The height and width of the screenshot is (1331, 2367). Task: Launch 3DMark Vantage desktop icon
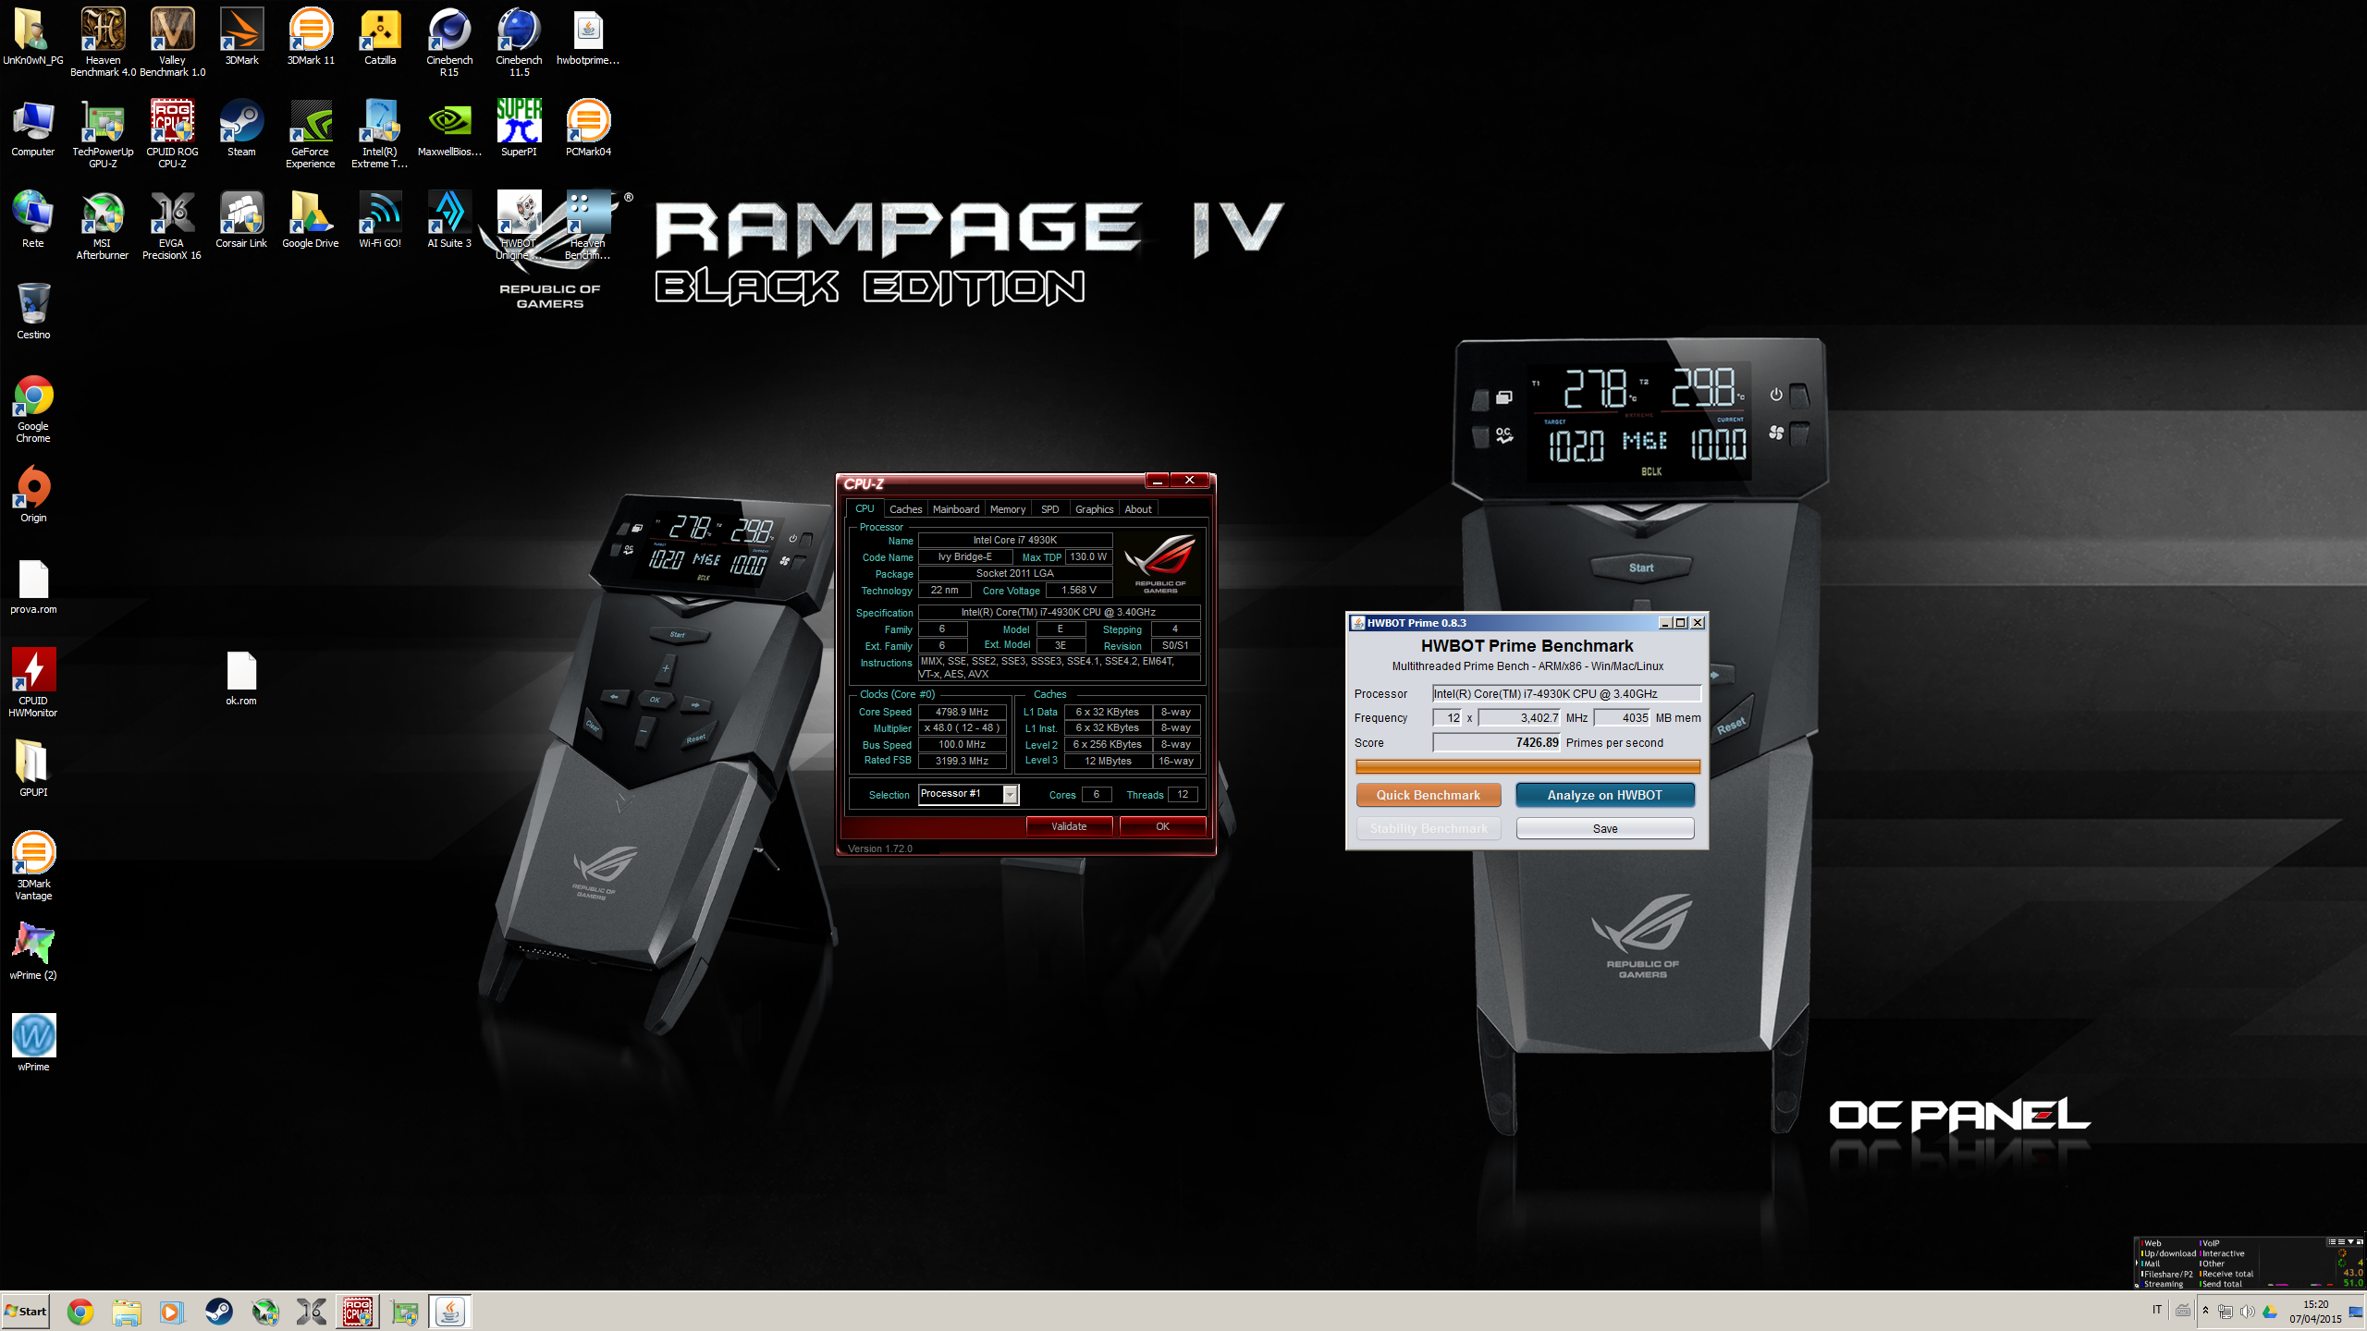(33, 865)
